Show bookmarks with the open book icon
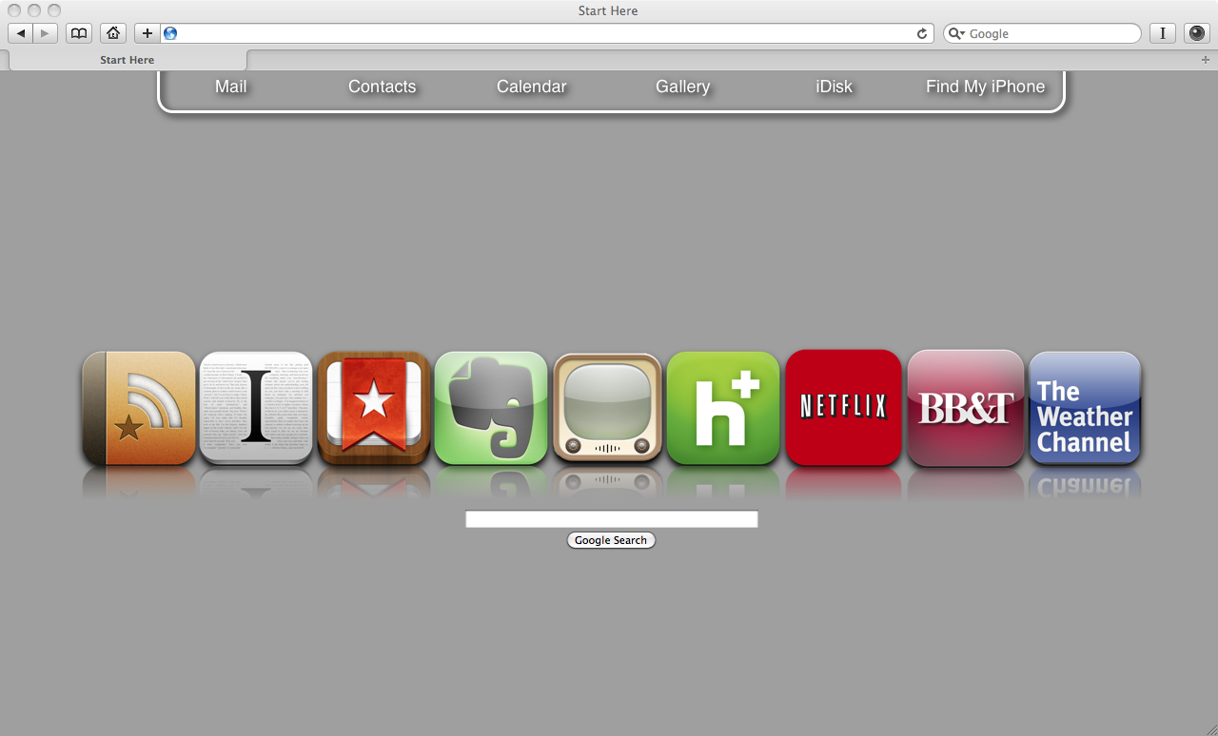1218x736 pixels. click(x=79, y=33)
